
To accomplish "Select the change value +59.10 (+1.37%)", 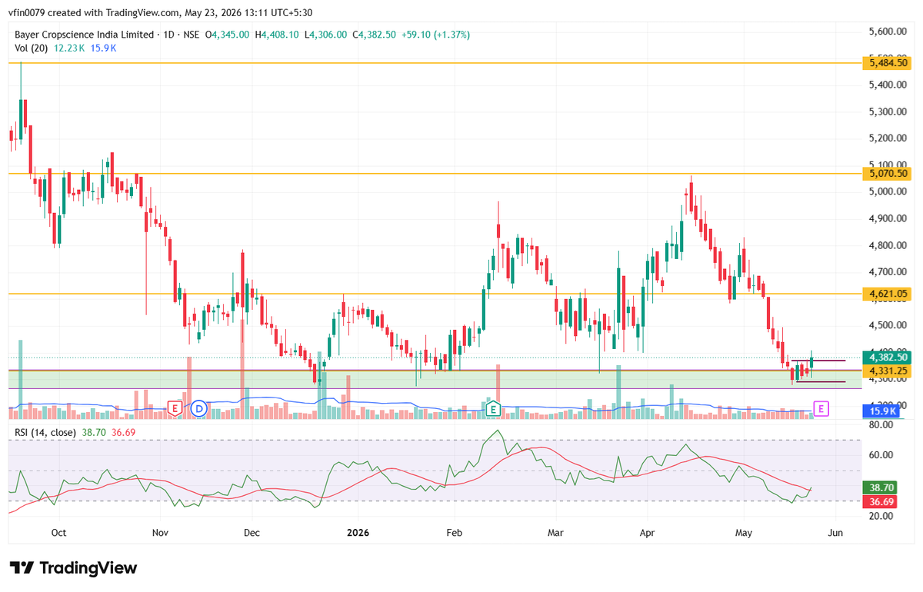I will (436, 35).
